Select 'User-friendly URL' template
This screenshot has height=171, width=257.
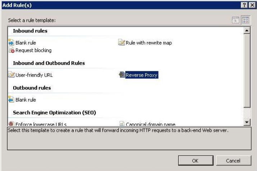point(34,75)
